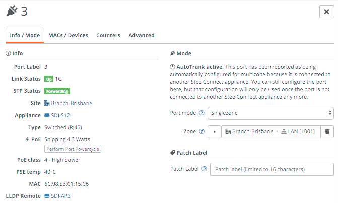Image resolution: width=338 pixels, height=203 pixels.
Task: Close the port 3 dialog
Action: click(325, 12)
